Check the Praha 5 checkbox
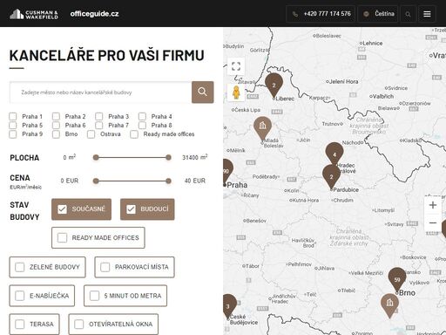This screenshot has width=446, height=335. [x=13, y=126]
